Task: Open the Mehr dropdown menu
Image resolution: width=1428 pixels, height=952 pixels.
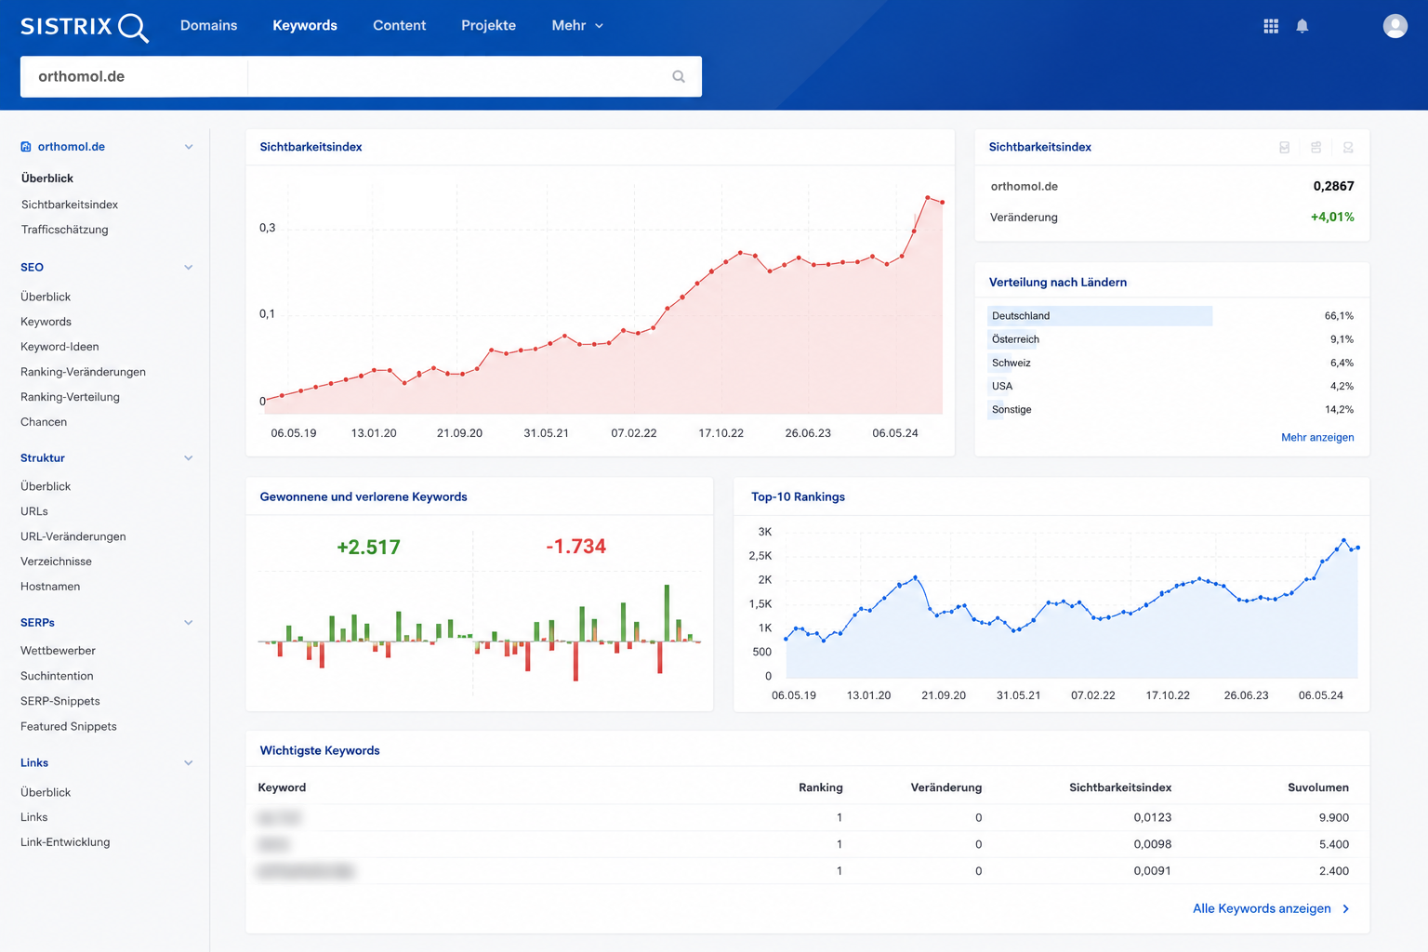Action: coord(577,25)
